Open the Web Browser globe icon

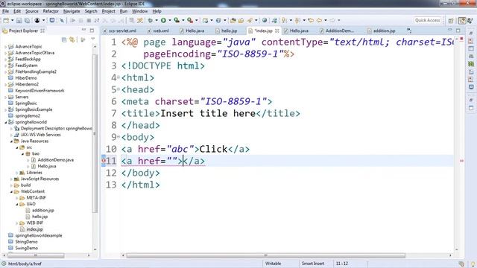(265, 20)
